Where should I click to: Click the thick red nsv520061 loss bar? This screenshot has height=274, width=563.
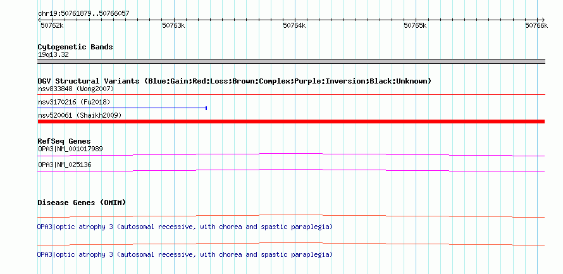click(x=291, y=121)
